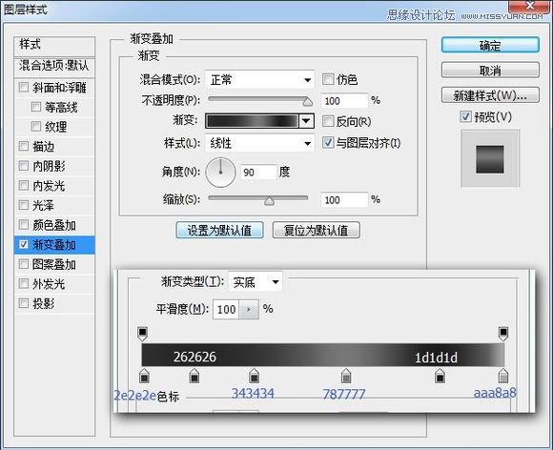
Task: Select 投影 label in list
Action: [43, 303]
